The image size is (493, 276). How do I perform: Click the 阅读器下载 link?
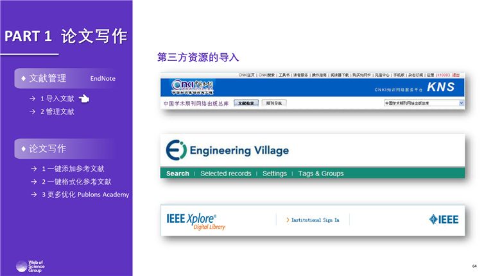click(x=340, y=75)
